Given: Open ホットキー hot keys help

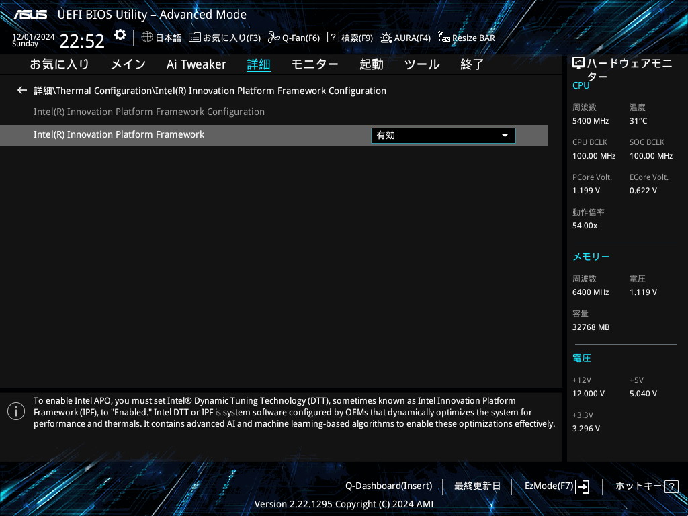Looking at the screenshot, I should point(638,486).
